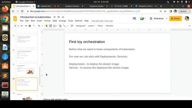Switch to the 127.0.0.1:5000 tab
192x108 pixels.
point(121,6)
